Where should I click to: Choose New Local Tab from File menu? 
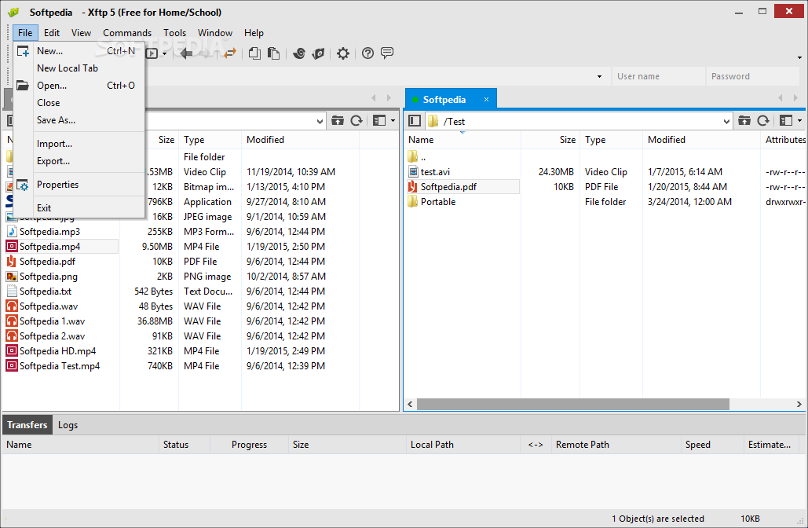coord(79,68)
